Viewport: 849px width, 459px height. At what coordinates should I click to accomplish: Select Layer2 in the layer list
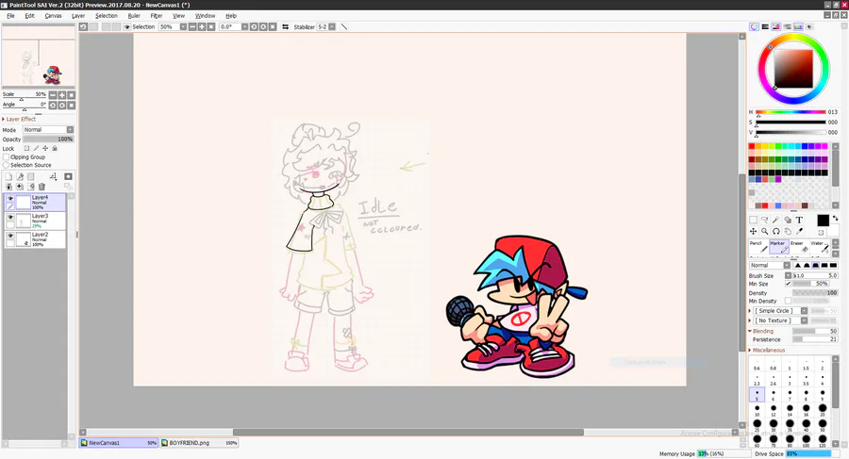[35, 239]
